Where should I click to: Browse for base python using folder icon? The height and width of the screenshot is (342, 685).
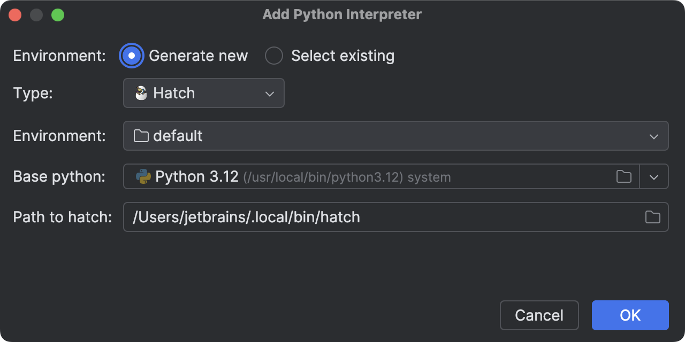624,177
